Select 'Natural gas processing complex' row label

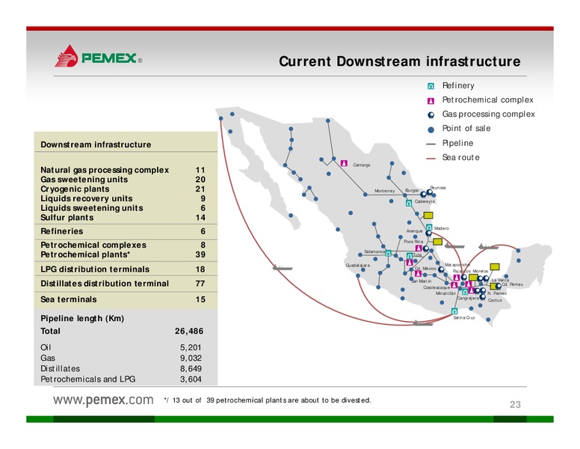pos(105,170)
